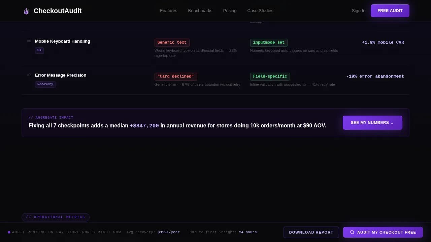This screenshot has height=242, width=431.
Task: Click the SEE MY NUMBERS button
Action: coord(372,123)
